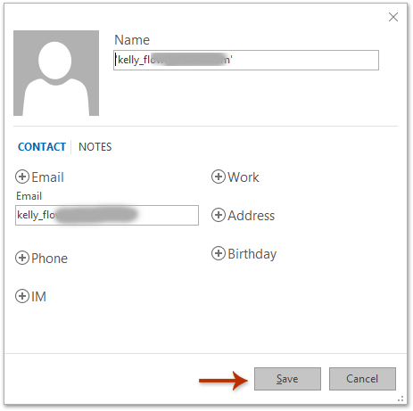Image resolution: width=413 pixels, height=411 pixels.
Task: Expand the Birthday section label
Action: (252, 254)
